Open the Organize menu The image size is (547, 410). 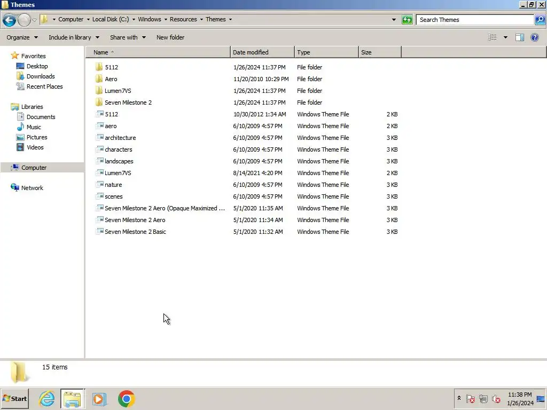click(22, 37)
